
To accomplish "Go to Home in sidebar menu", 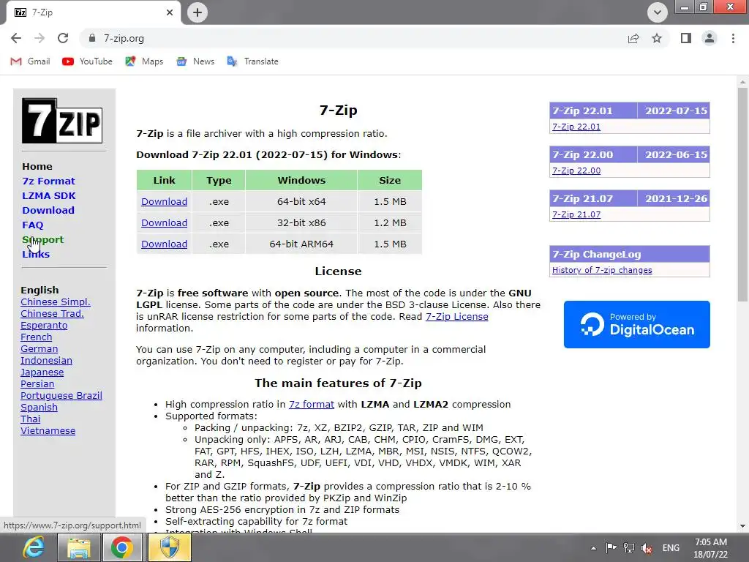I will pyautogui.click(x=37, y=166).
